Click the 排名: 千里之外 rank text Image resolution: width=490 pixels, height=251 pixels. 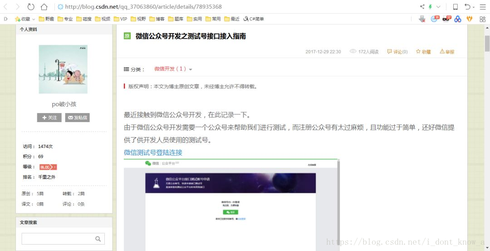pos(39,177)
